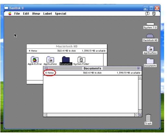The image size is (167, 136).
Task: Open the Label menu
Action: 47,14
